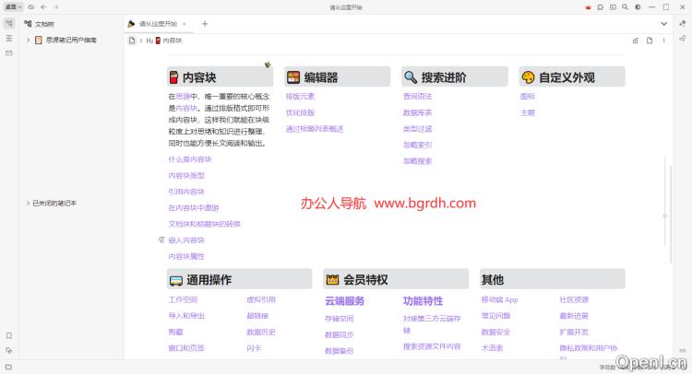
Task: Go back using the left arrow
Action: (x=43, y=6)
